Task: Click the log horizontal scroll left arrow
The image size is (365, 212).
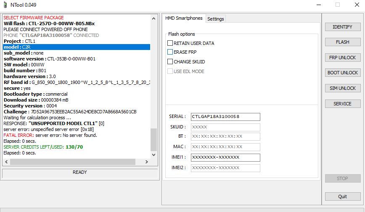Action: pos(7,162)
